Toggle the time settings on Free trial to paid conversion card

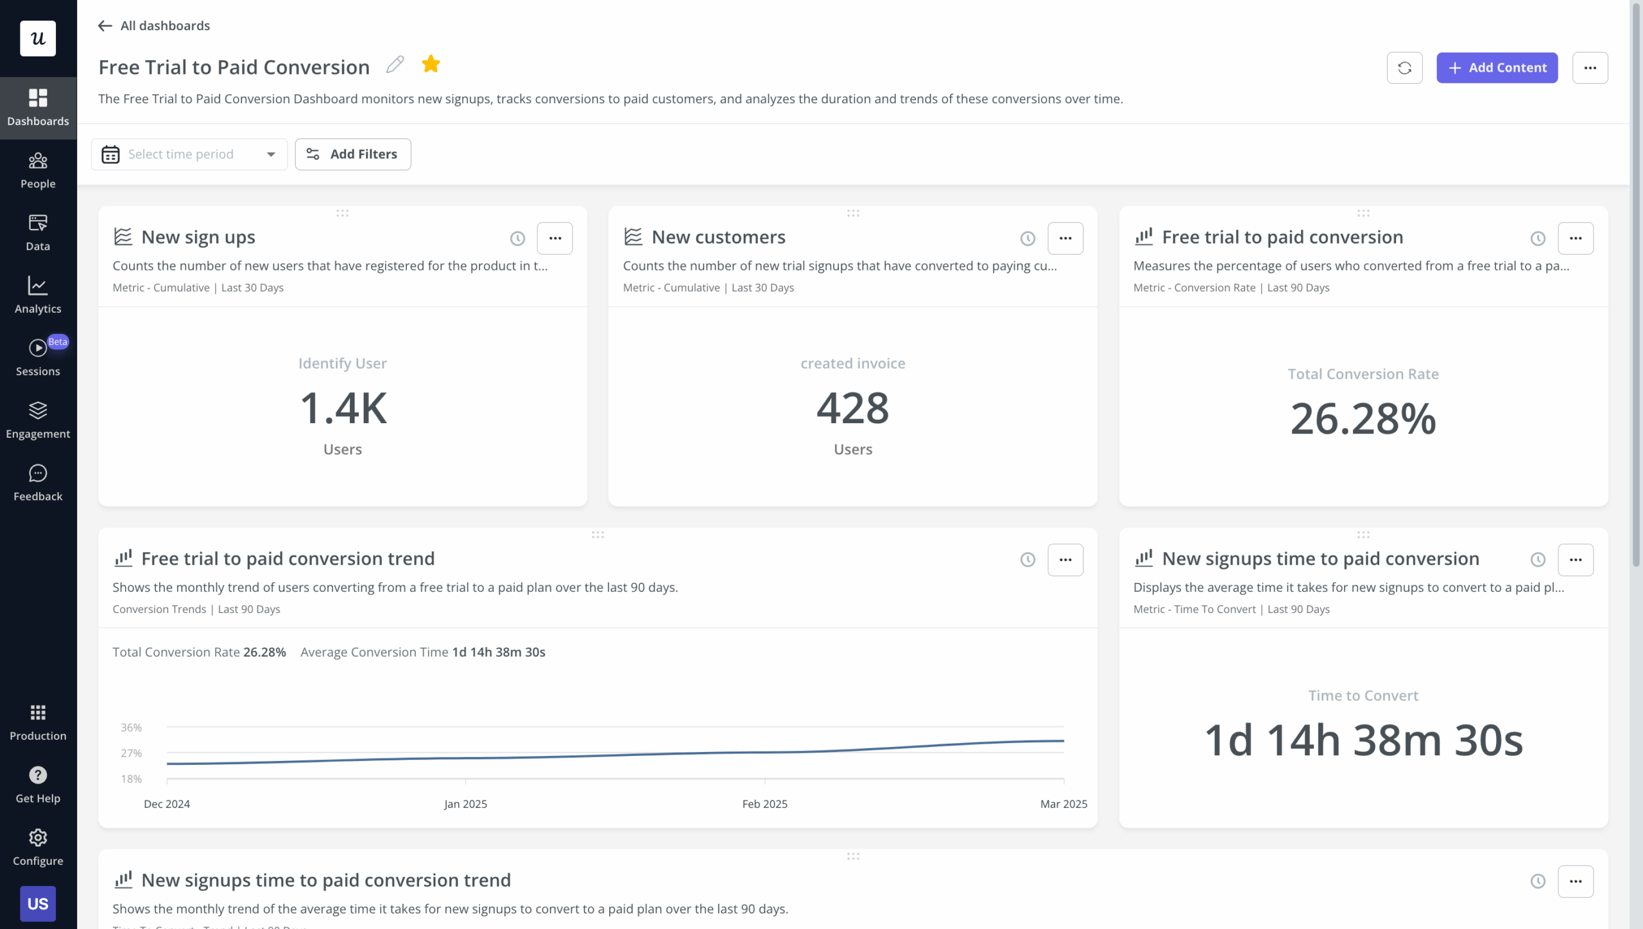pos(1538,238)
